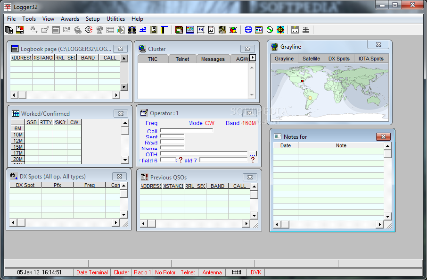Select the TNC tab in Cluster

pos(153,59)
